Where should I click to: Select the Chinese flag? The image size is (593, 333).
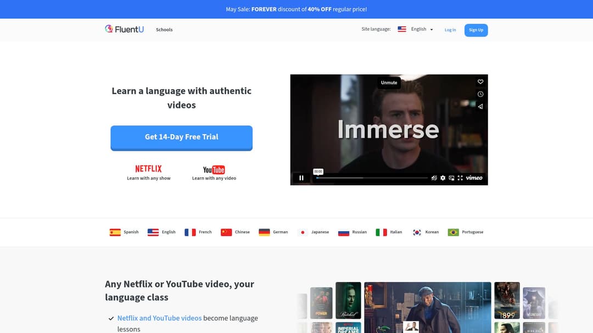[226, 232]
